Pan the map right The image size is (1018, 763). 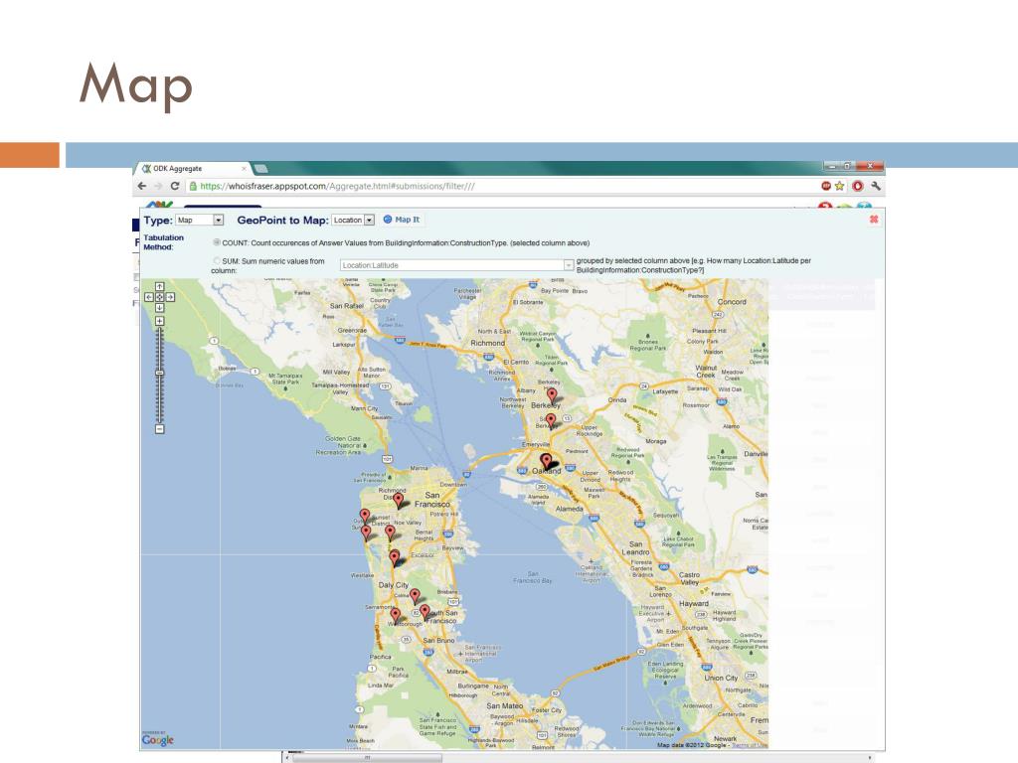(170, 297)
